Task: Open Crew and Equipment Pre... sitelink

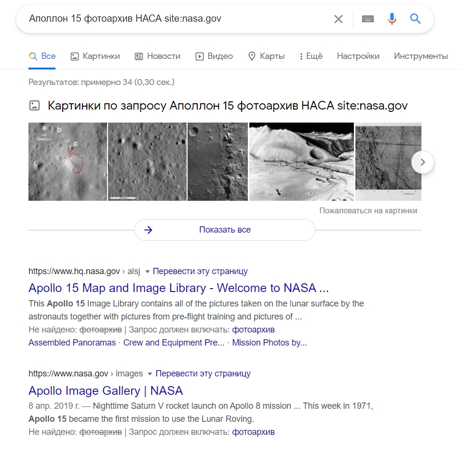Action: 174,343
